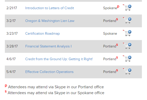Click the Spokane office Skype footnote text
The height and width of the screenshot is (100, 147).
(x=56, y=93)
